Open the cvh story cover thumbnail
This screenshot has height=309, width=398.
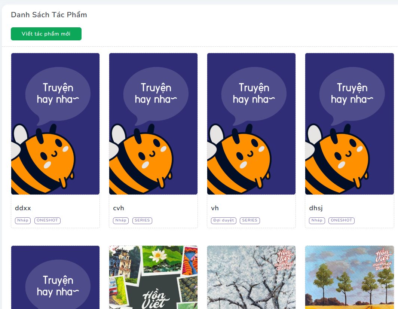[153, 124]
